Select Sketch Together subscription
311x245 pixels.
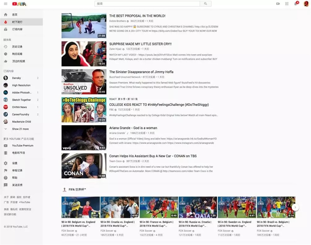(x=21, y=100)
